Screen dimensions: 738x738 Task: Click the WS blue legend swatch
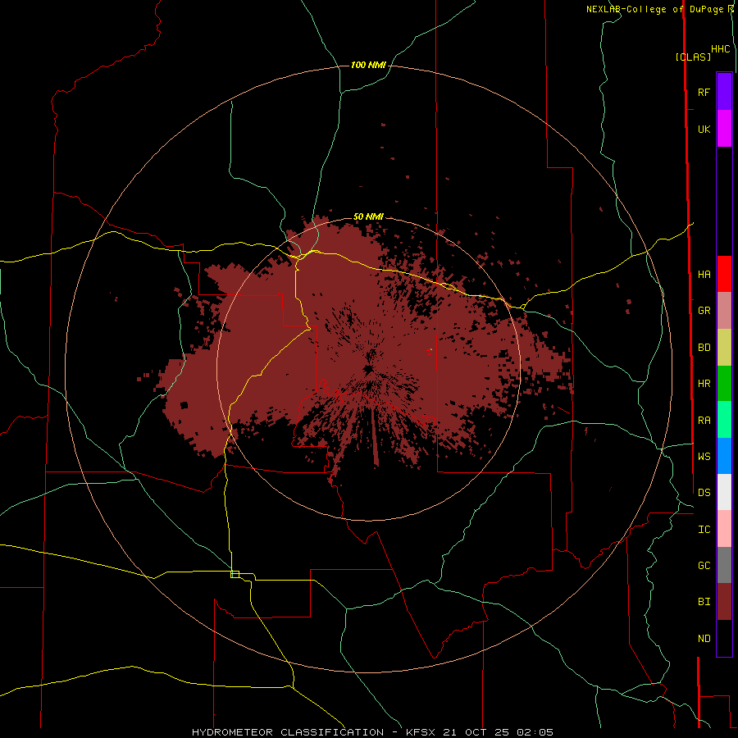click(x=724, y=456)
